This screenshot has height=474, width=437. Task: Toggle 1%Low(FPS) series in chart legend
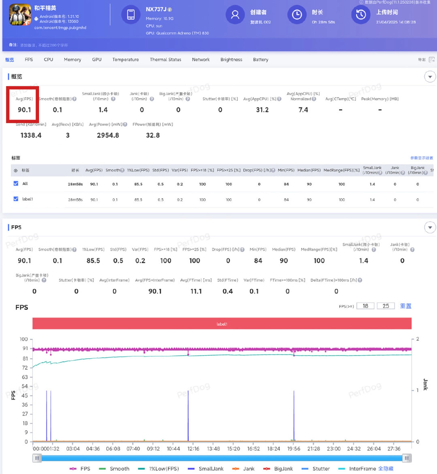coord(158,468)
